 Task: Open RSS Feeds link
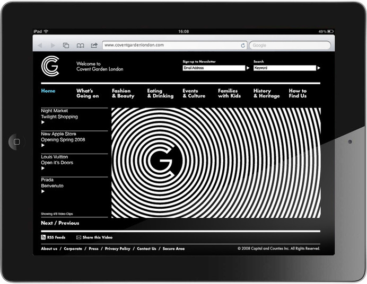coord(56,237)
